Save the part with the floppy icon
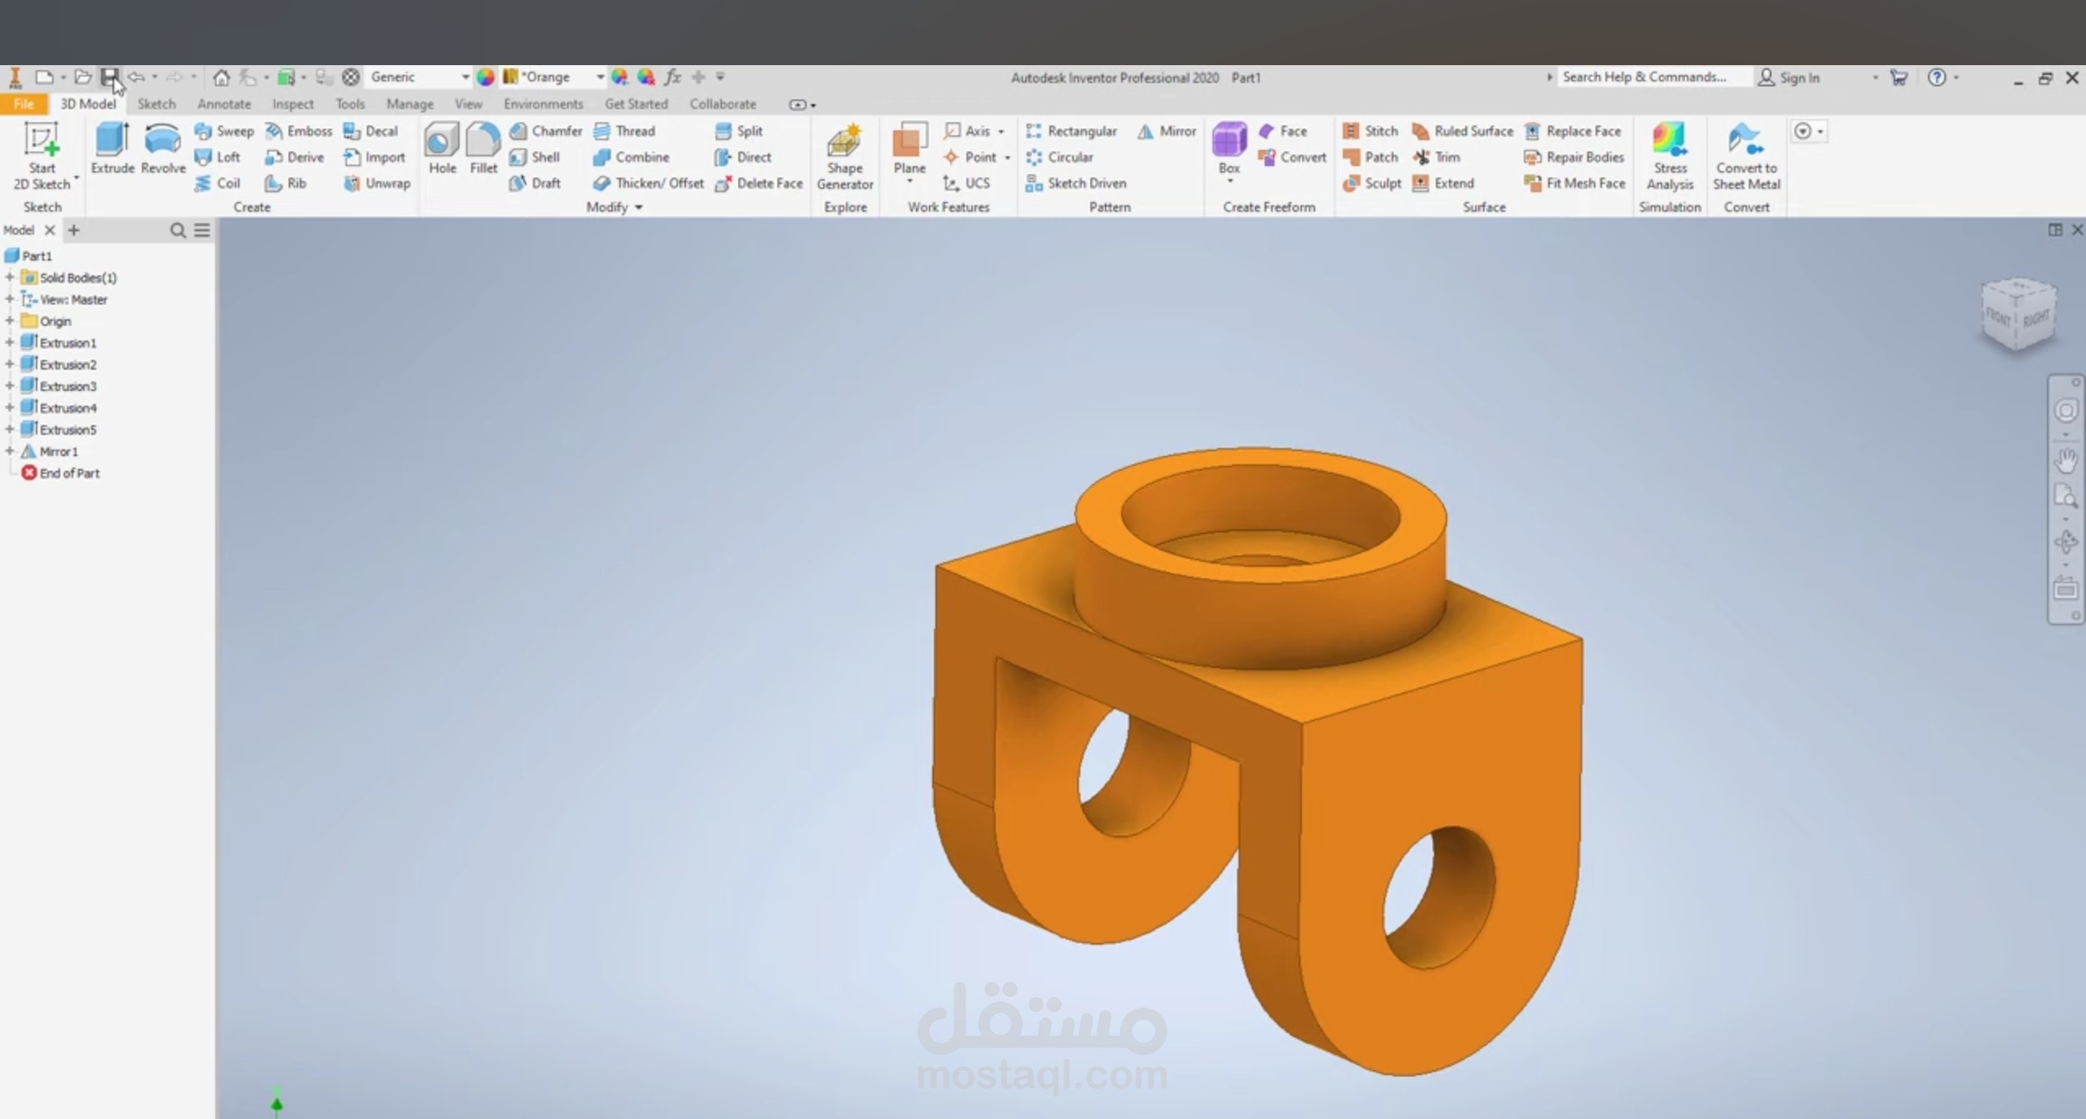The image size is (2086, 1119). click(109, 77)
